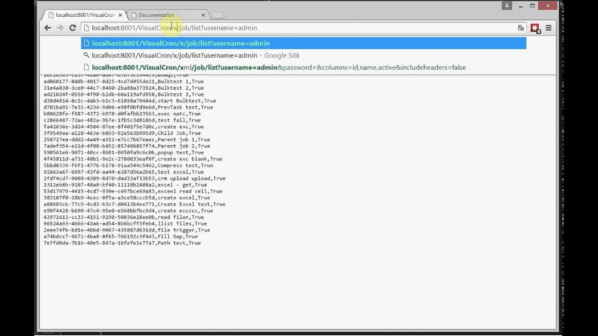Click the row 'Parent job 2,True'
Image resolution: width=598 pixels, height=336 pixels.
tap(126, 146)
